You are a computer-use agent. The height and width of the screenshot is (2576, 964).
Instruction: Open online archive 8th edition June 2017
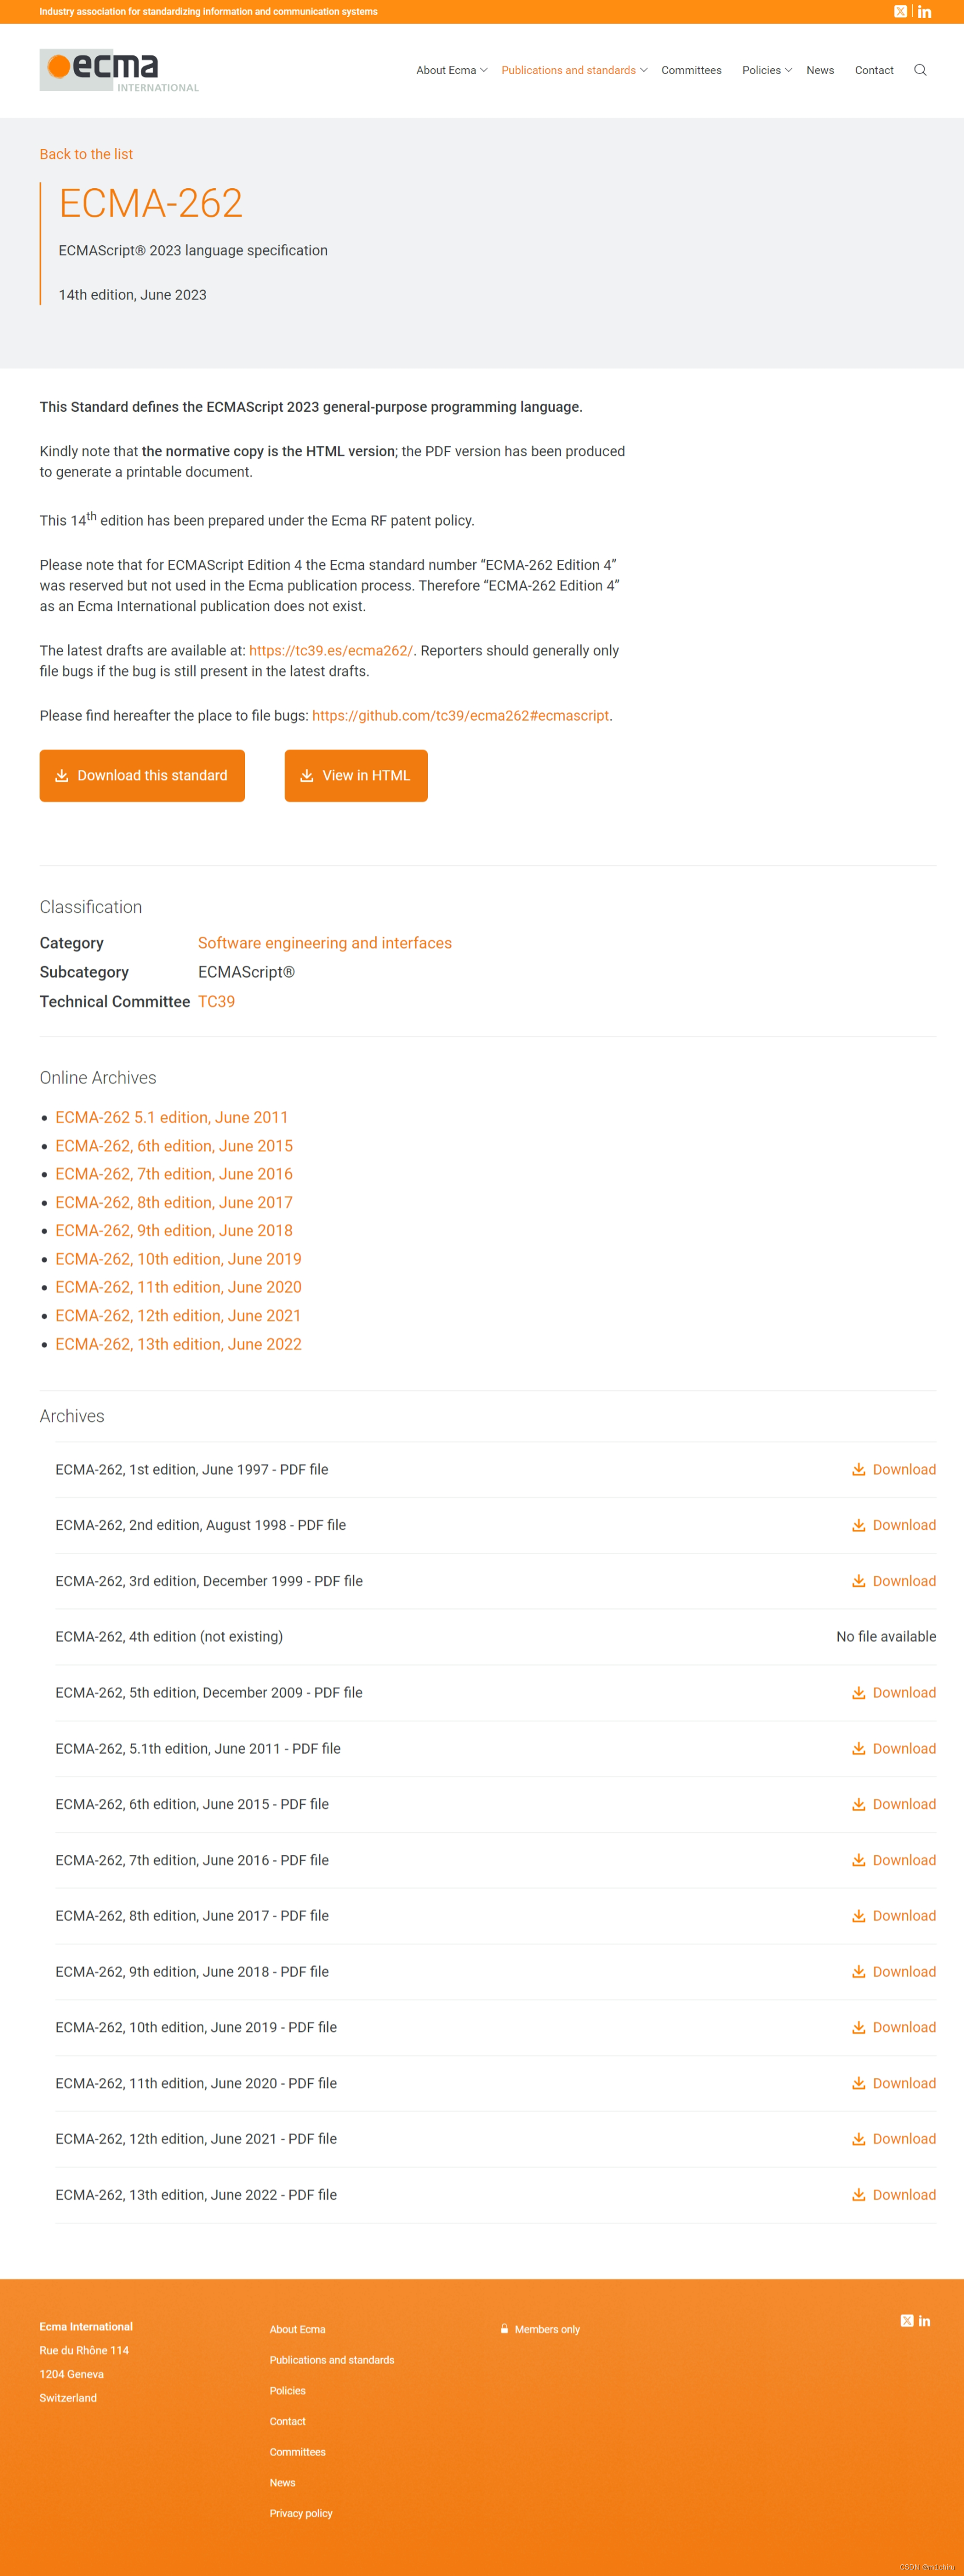click(174, 1202)
